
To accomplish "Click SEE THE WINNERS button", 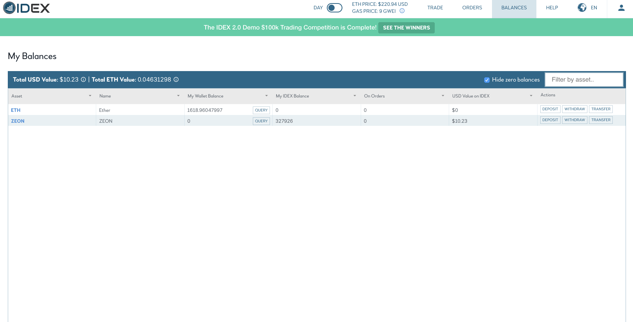I will [406, 28].
